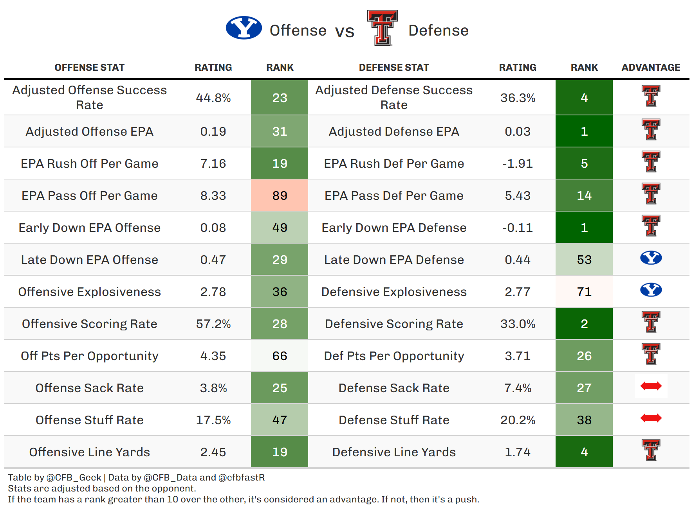Select Texas Tech advantage icon for Adjusted Defense EPA
Screen dimensions: 693x513
[651, 130]
